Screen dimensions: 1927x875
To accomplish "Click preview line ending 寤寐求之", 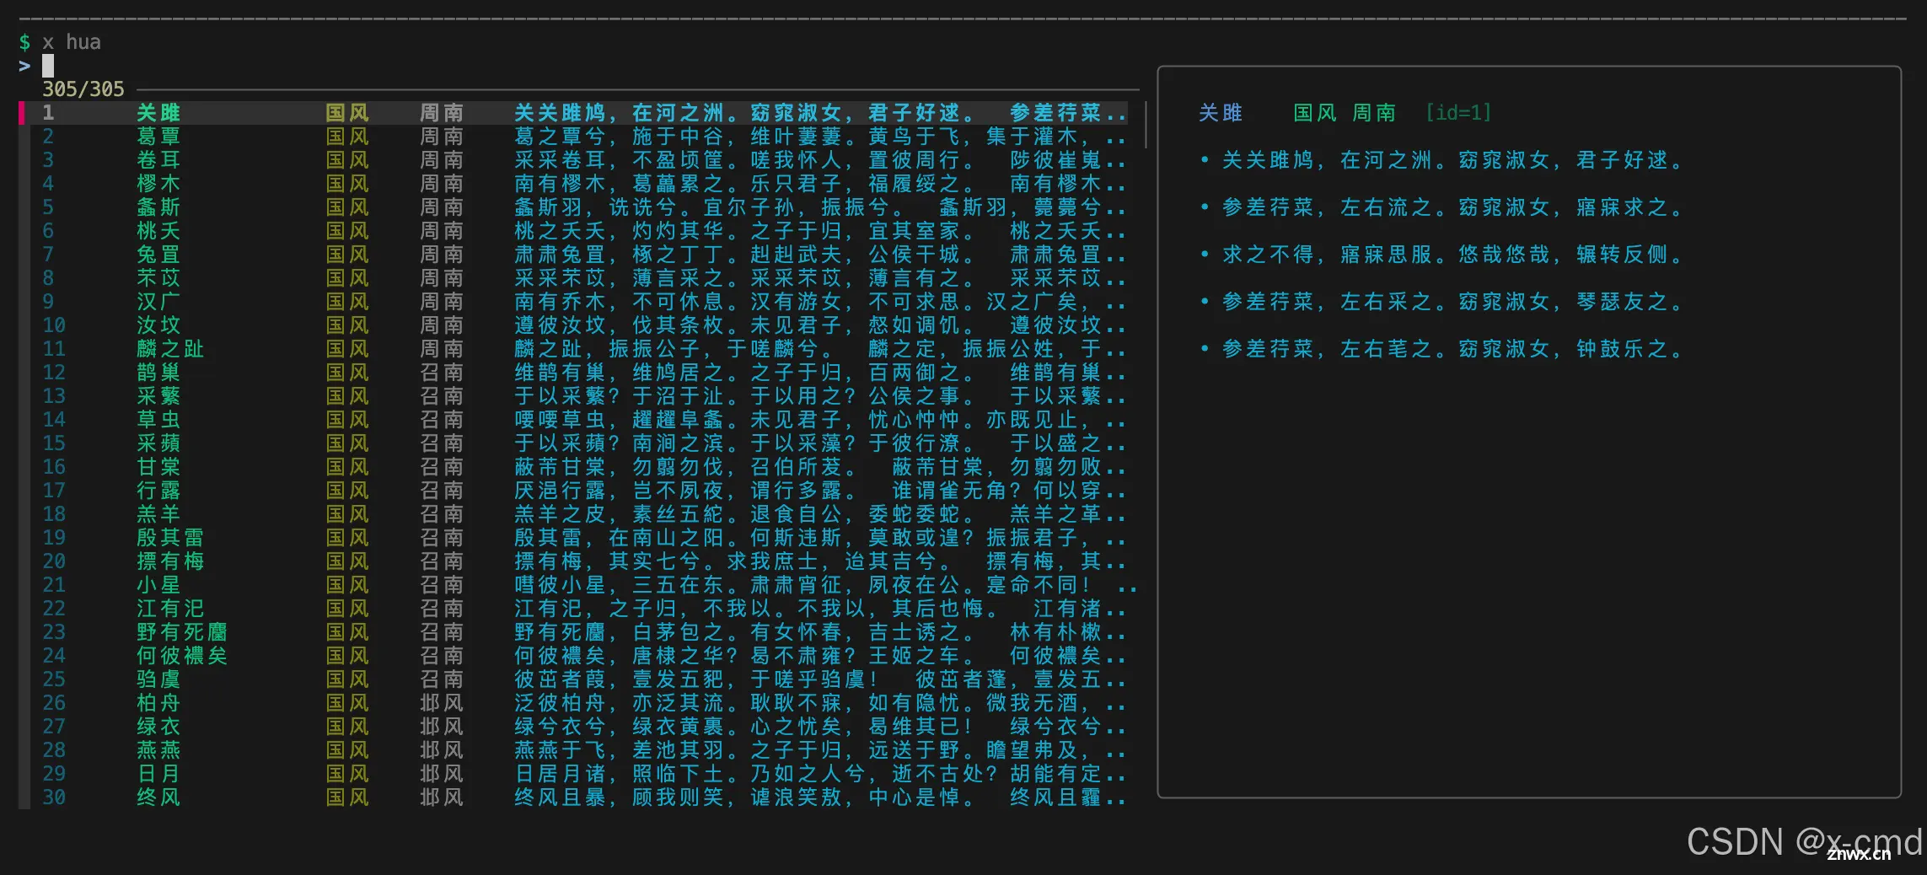I will 1452,207.
